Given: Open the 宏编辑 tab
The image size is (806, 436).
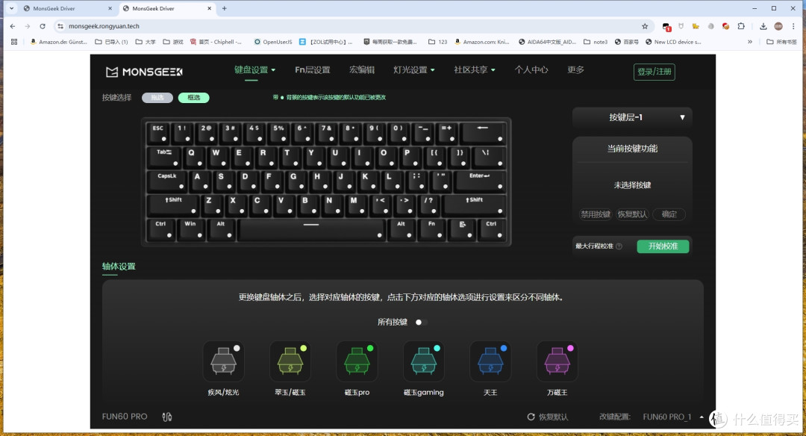Looking at the screenshot, I should tap(362, 70).
